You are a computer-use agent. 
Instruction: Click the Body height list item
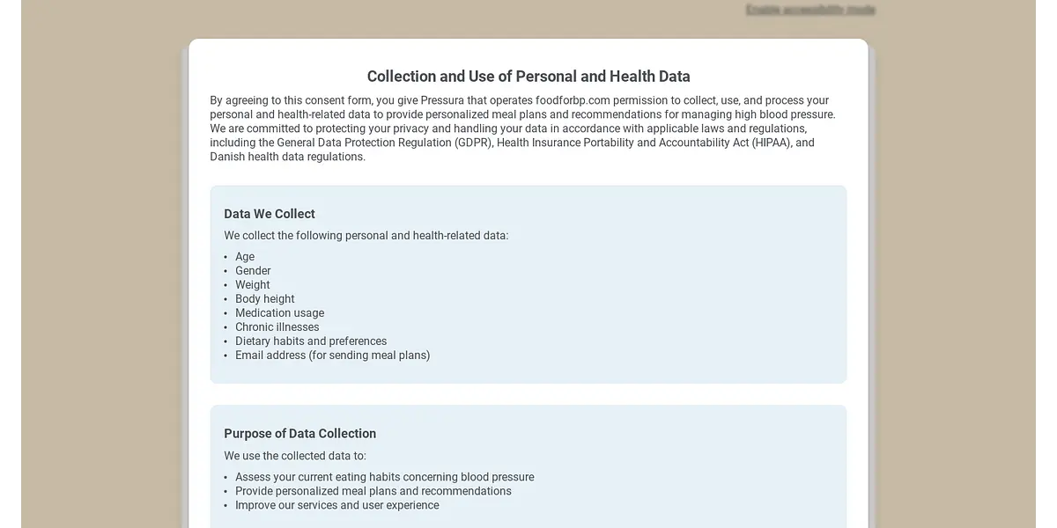[x=264, y=299]
